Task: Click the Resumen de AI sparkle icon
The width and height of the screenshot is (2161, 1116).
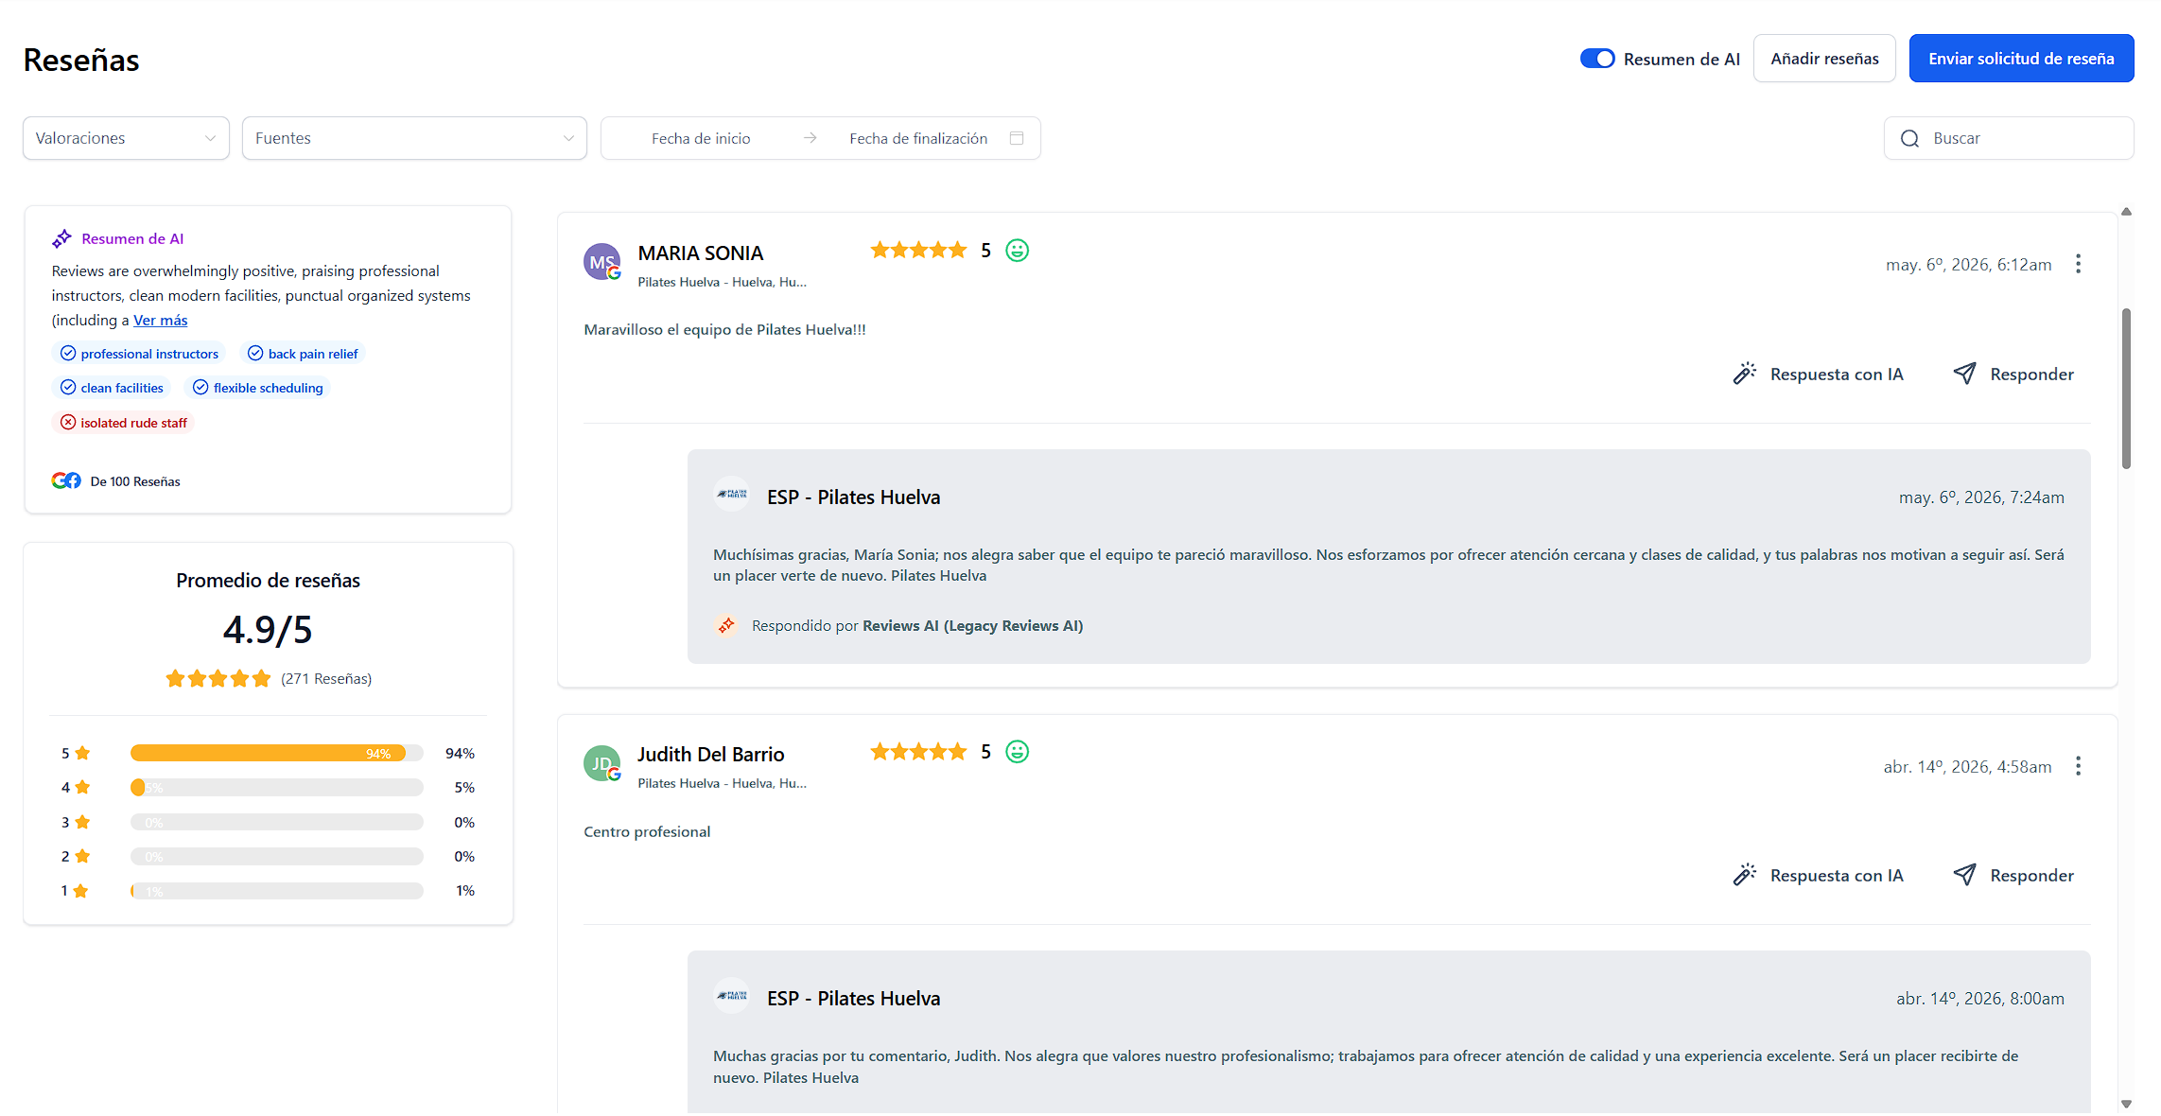Action: tap(61, 238)
